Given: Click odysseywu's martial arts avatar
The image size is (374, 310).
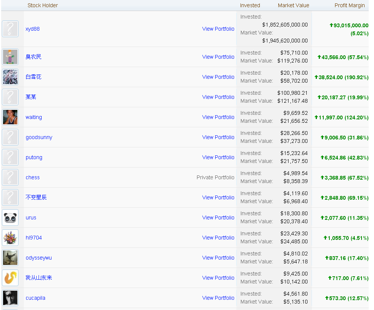Looking at the screenshot, I should point(10,258).
